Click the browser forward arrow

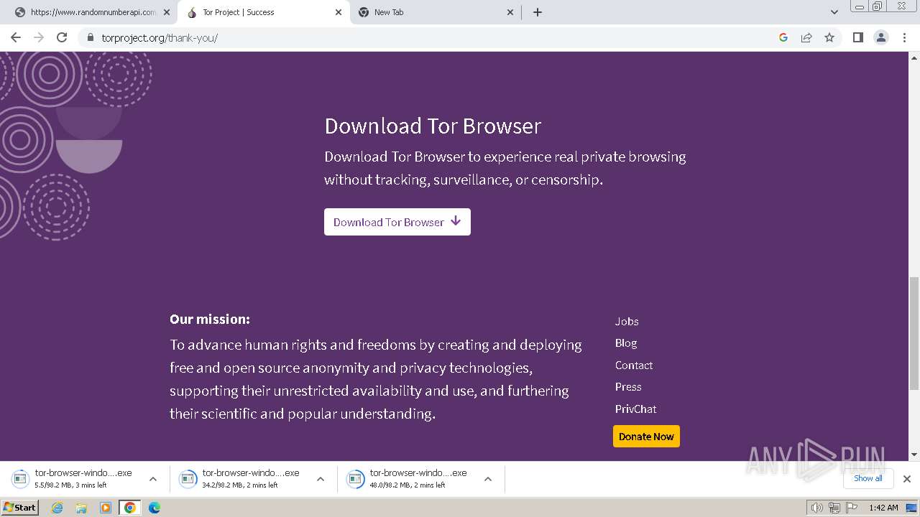(39, 37)
